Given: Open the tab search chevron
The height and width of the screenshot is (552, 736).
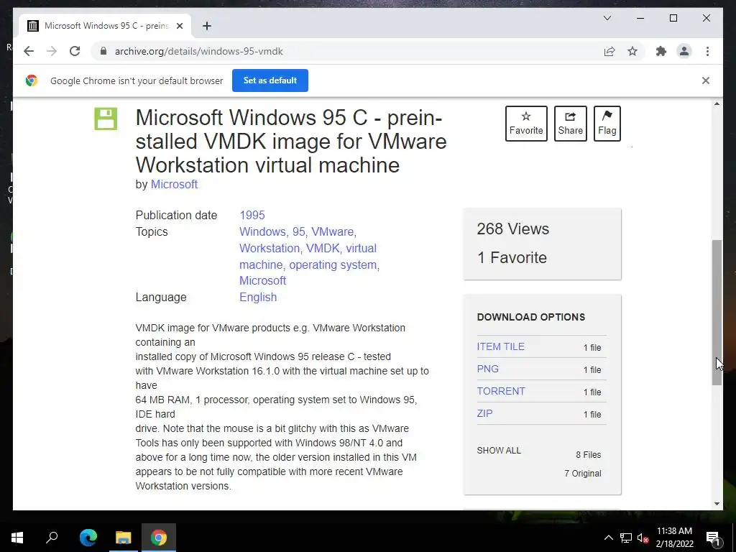Looking at the screenshot, I should pos(607,18).
